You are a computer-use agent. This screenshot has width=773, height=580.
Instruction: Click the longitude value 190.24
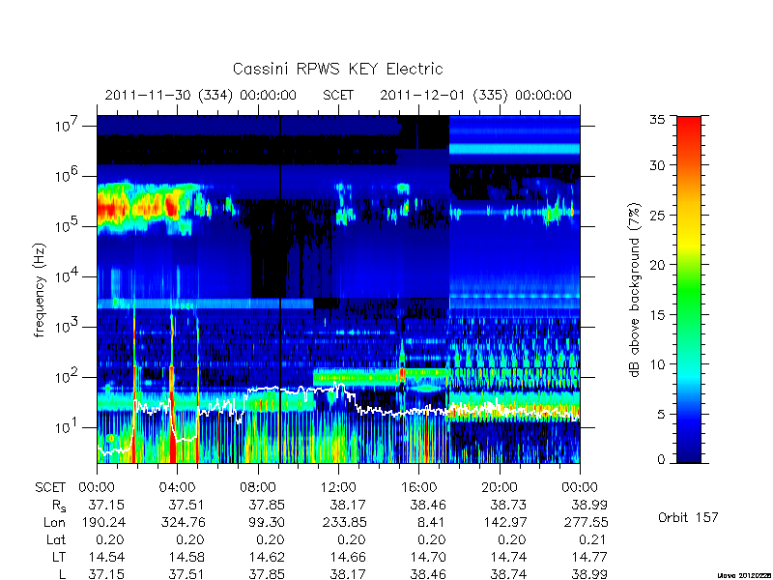tap(102, 522)
